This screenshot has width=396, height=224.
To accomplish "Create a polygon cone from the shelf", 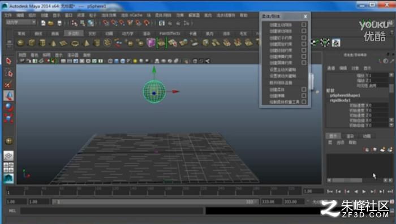I will [x=53, y=43].
